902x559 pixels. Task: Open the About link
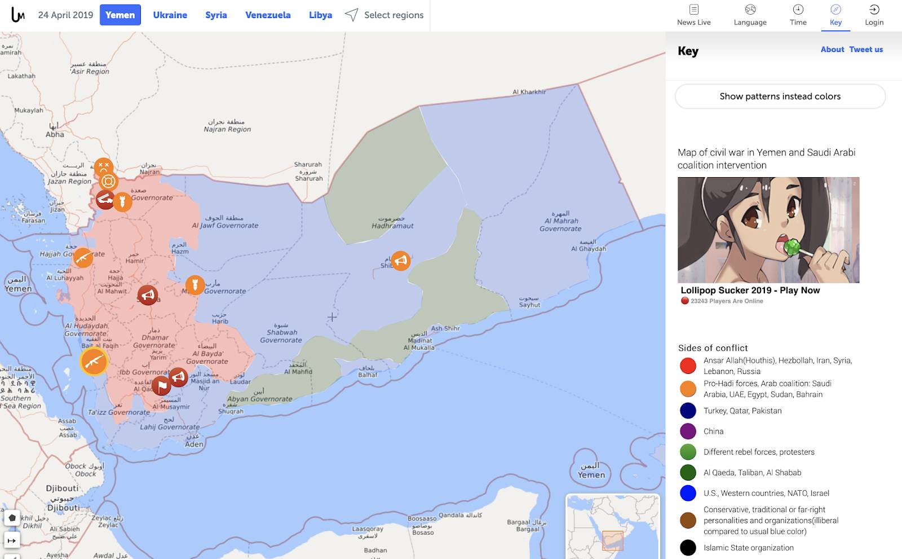[832, 49]
